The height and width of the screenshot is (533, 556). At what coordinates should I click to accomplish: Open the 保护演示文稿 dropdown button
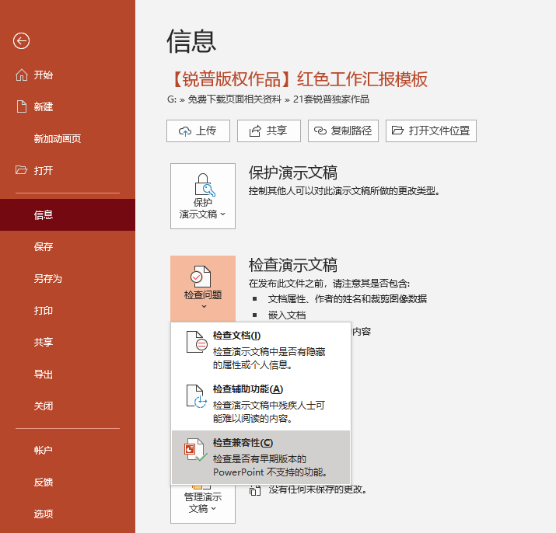(203, 196)
